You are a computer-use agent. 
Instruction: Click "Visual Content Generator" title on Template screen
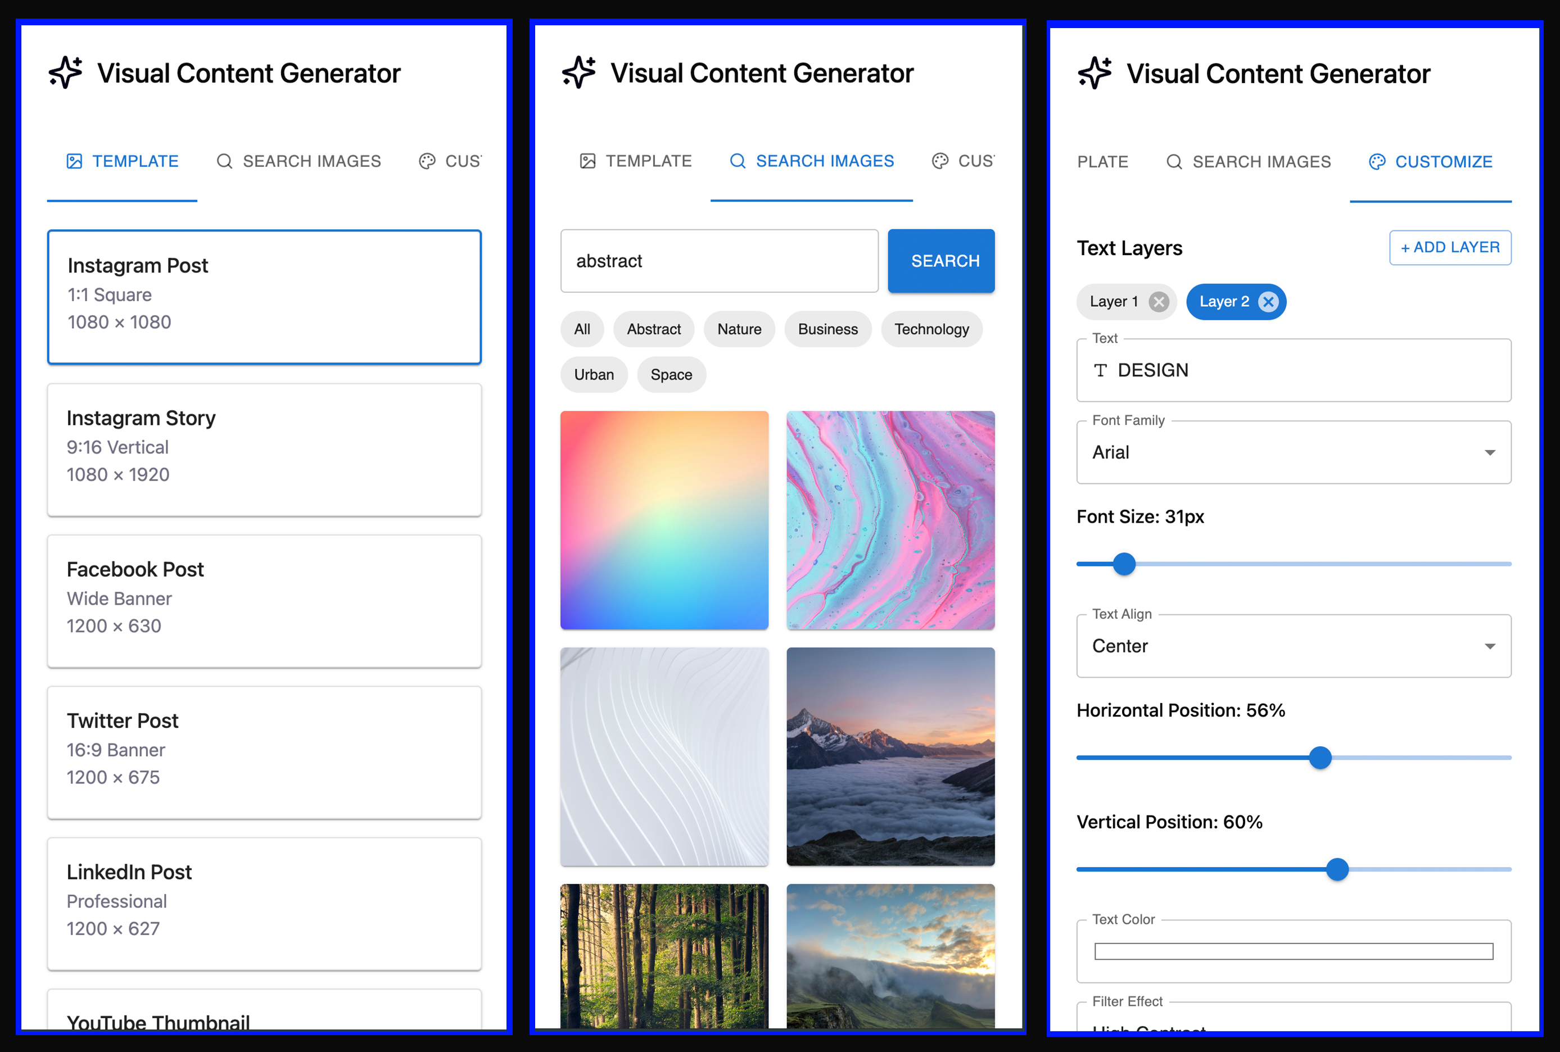click(249, 73)
